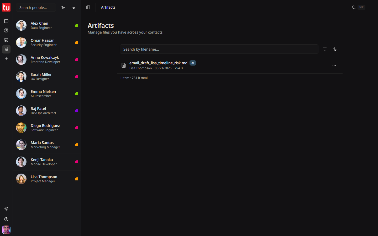Select Anna Kowalczyk contact
This screenshot has height=236, width=378.
coord(47,60)
